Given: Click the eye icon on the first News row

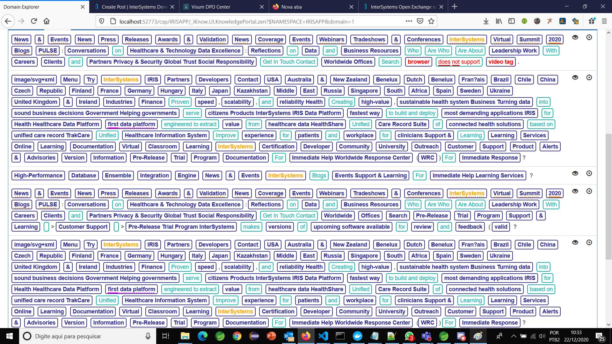Looking at the screenshot, I should click(x=575, y=37).
